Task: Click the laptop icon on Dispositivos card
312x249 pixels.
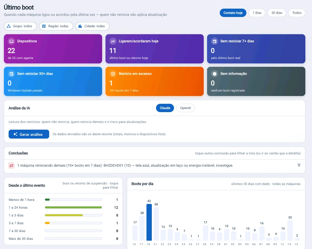Action: pyautogui.click(x=11, y=41)
